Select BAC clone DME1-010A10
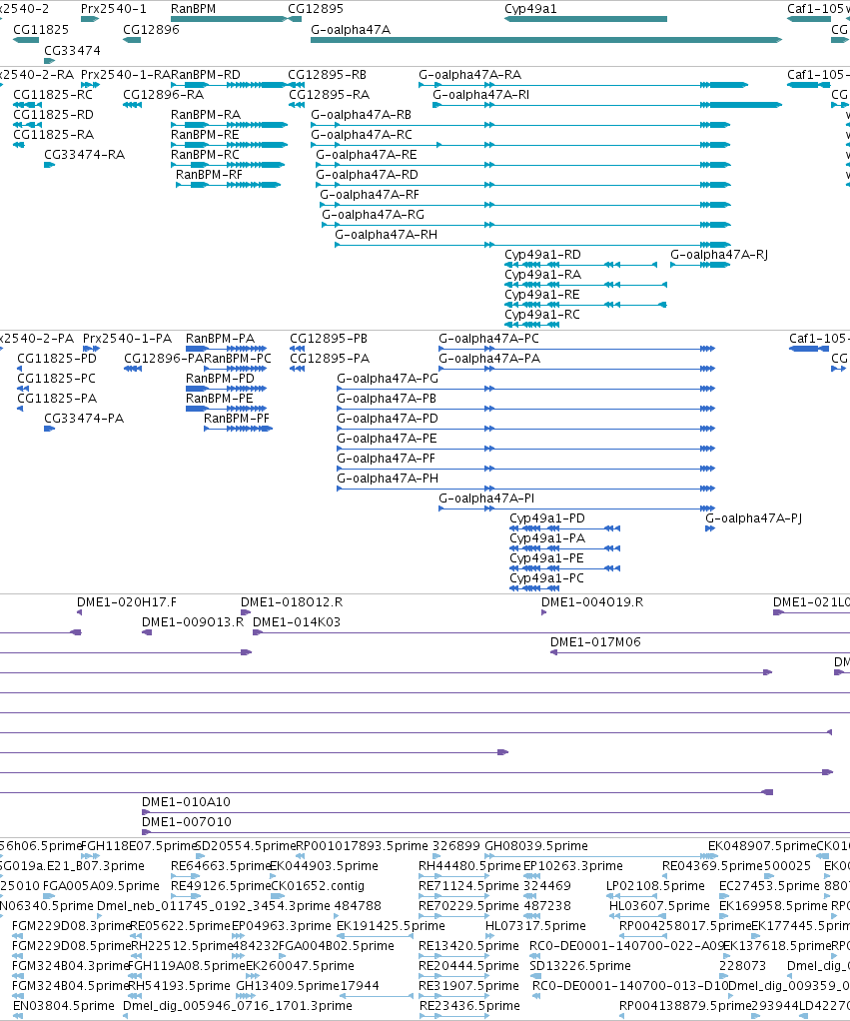 pos(186,802)
